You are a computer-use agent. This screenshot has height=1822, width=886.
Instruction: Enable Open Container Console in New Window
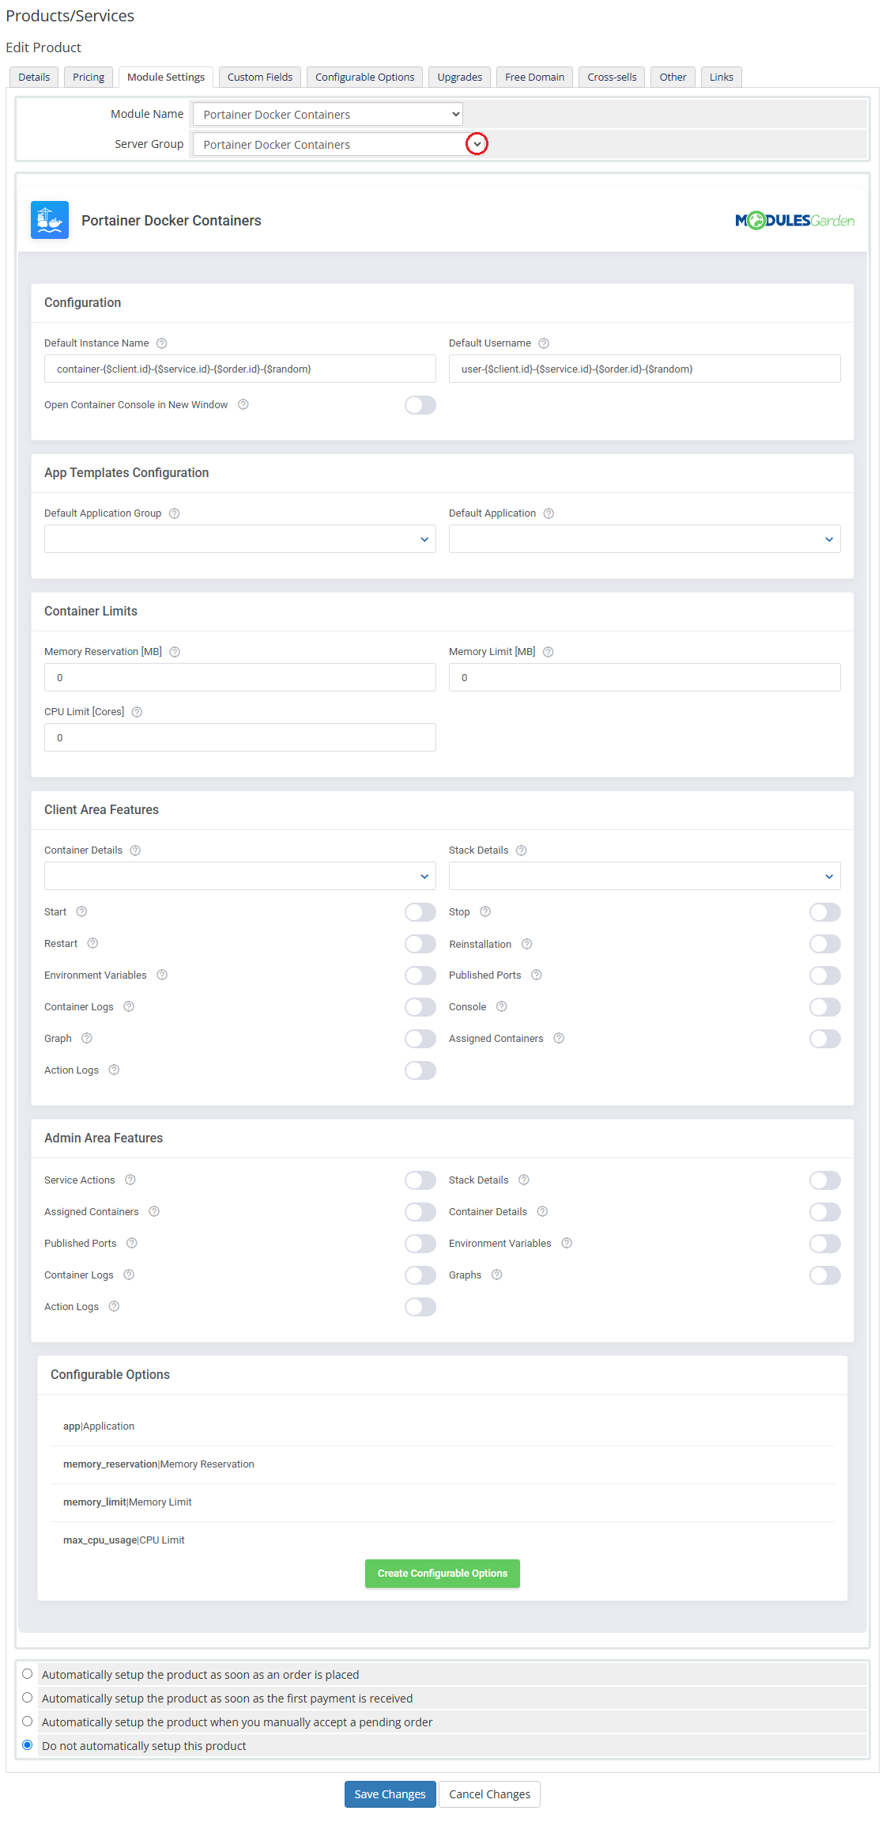[x=420, y=405]
